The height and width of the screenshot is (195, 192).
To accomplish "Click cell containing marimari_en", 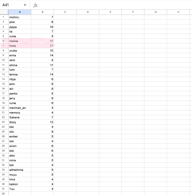I will coord(20,108).
